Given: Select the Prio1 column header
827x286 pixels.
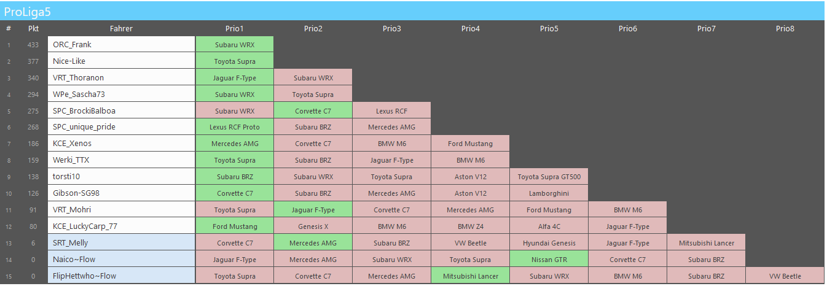Looking at the screenshot, I should click(x=234, y=28).
